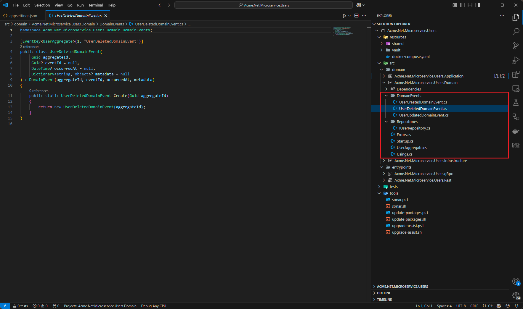This screenshot has height=309, width=523.
Task: Open the File menu
Action: pos(16,5)
